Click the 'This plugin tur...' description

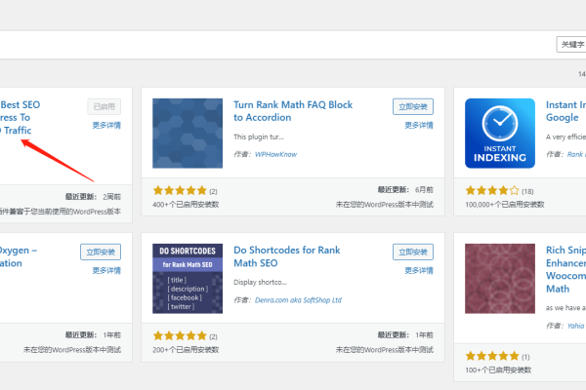coord(259,136)
